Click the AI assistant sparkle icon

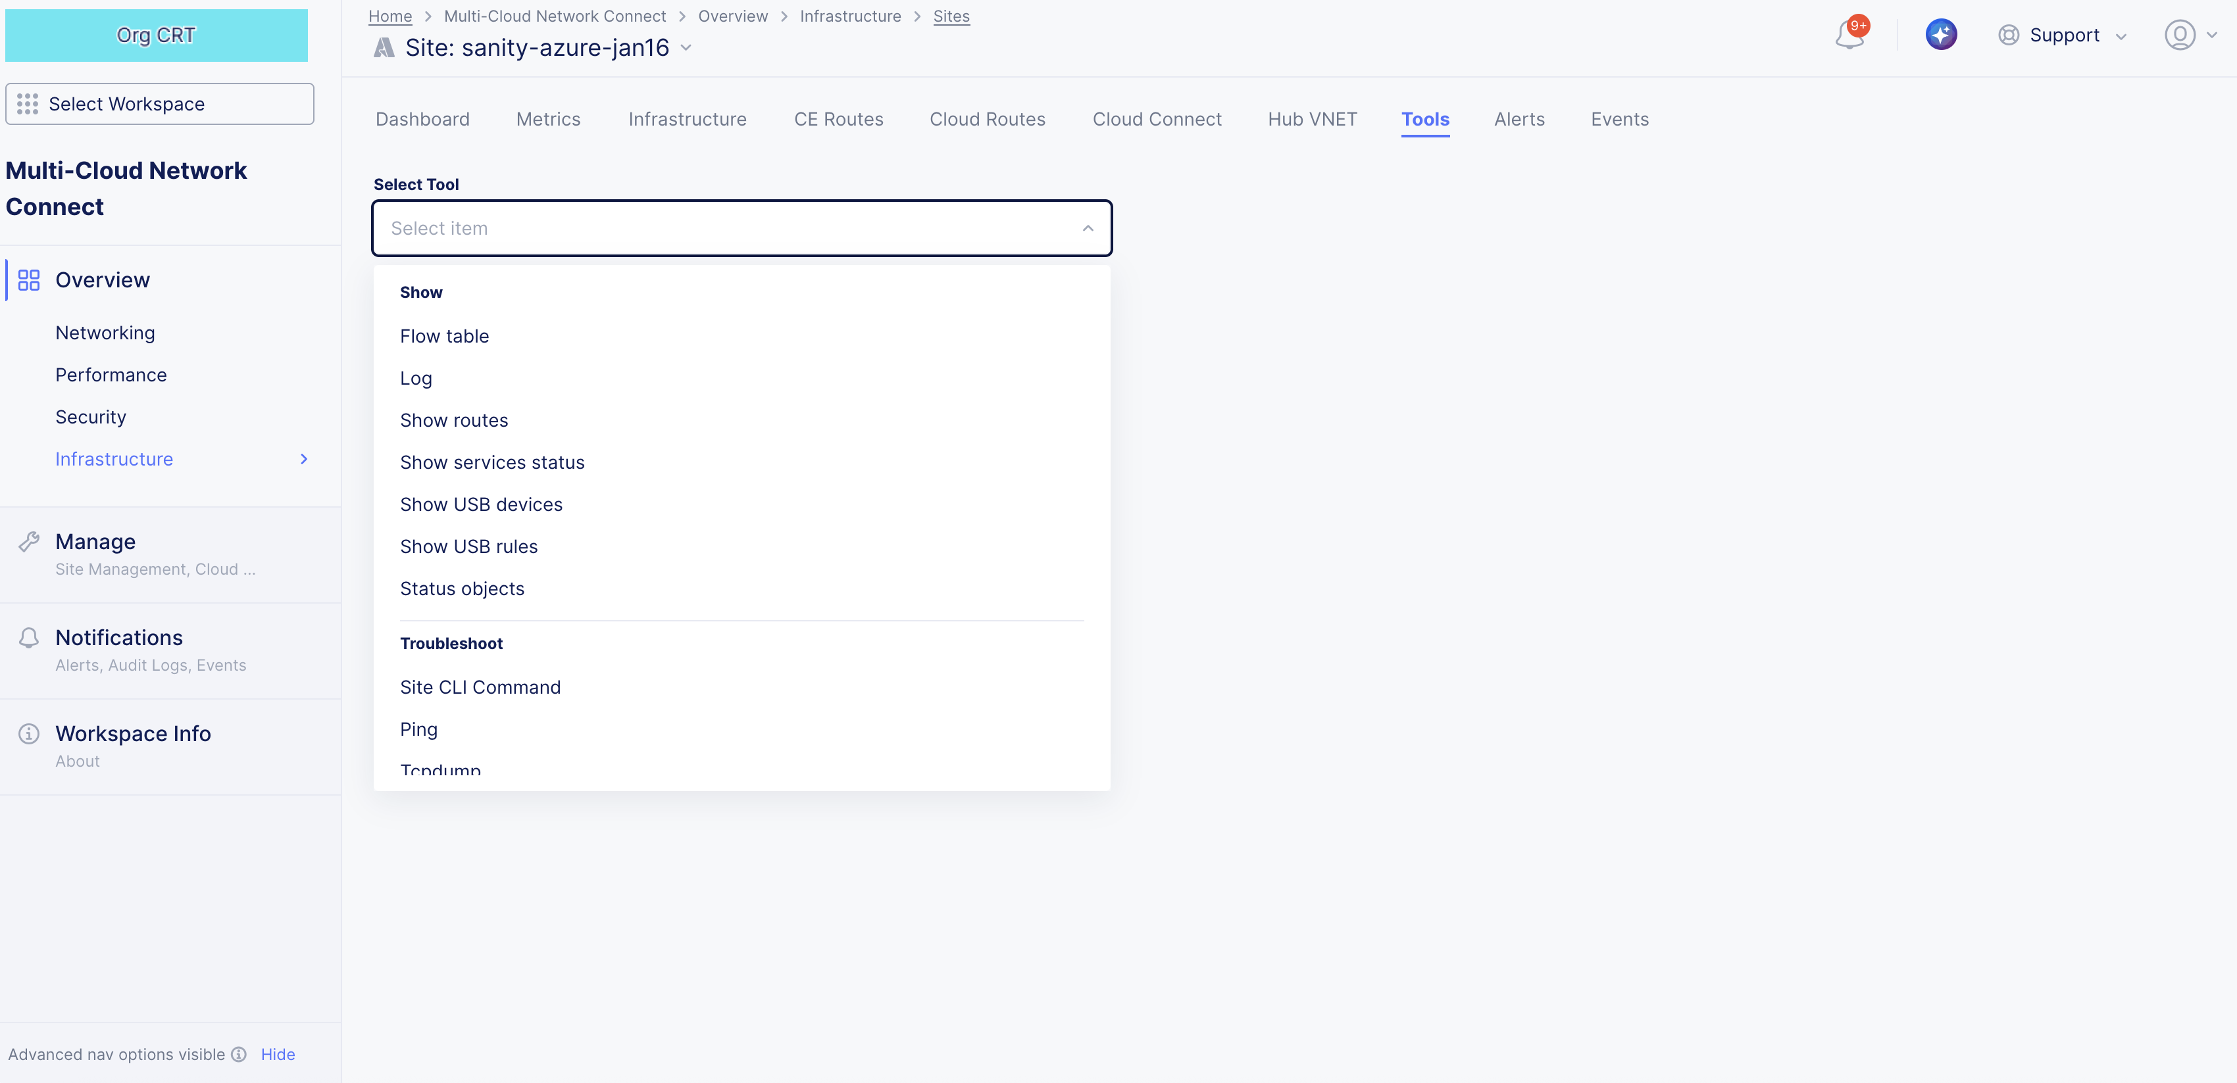point(1942,34)
